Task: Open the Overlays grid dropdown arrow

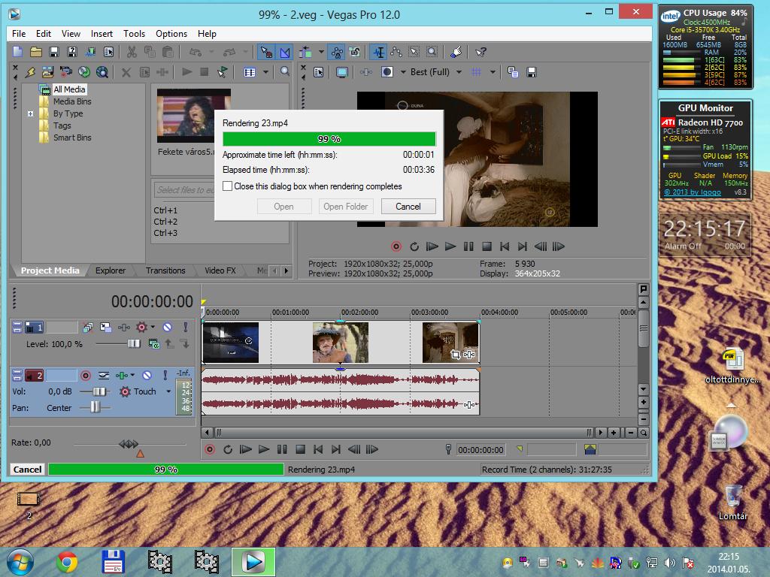Action: click(x=493, y=72)
